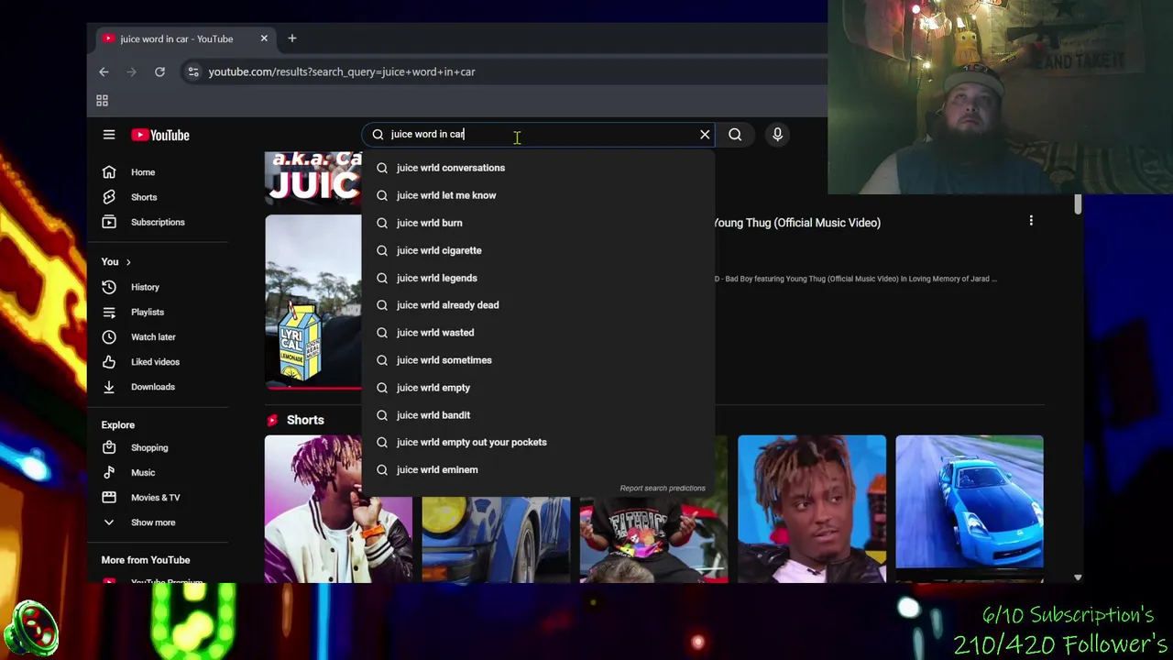
Task: Click Report search predictions link
Action: (x=663, y=488)
